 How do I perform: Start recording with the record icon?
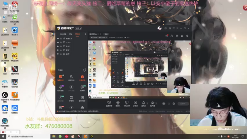[164, 103]
